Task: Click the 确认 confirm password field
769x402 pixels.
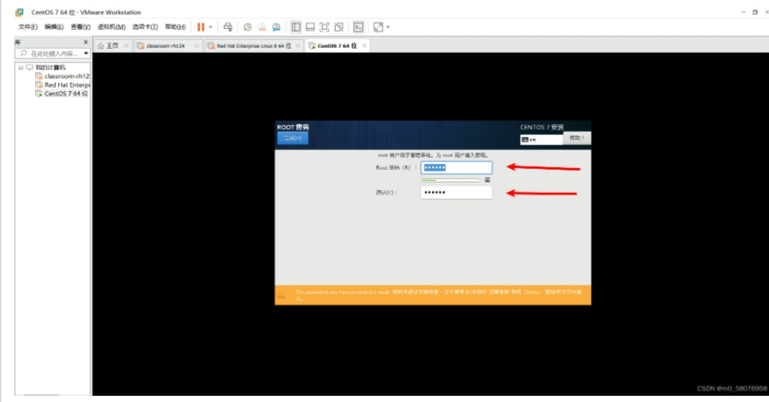Action: [x=456, y=193]
